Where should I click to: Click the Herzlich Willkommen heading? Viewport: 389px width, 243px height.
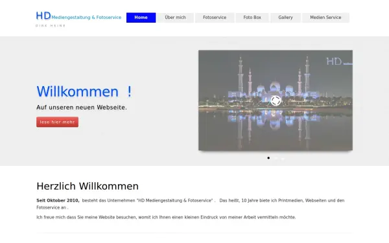click(88, 186)
